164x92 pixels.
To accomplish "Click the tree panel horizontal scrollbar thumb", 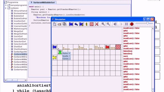I will (12, 80).
